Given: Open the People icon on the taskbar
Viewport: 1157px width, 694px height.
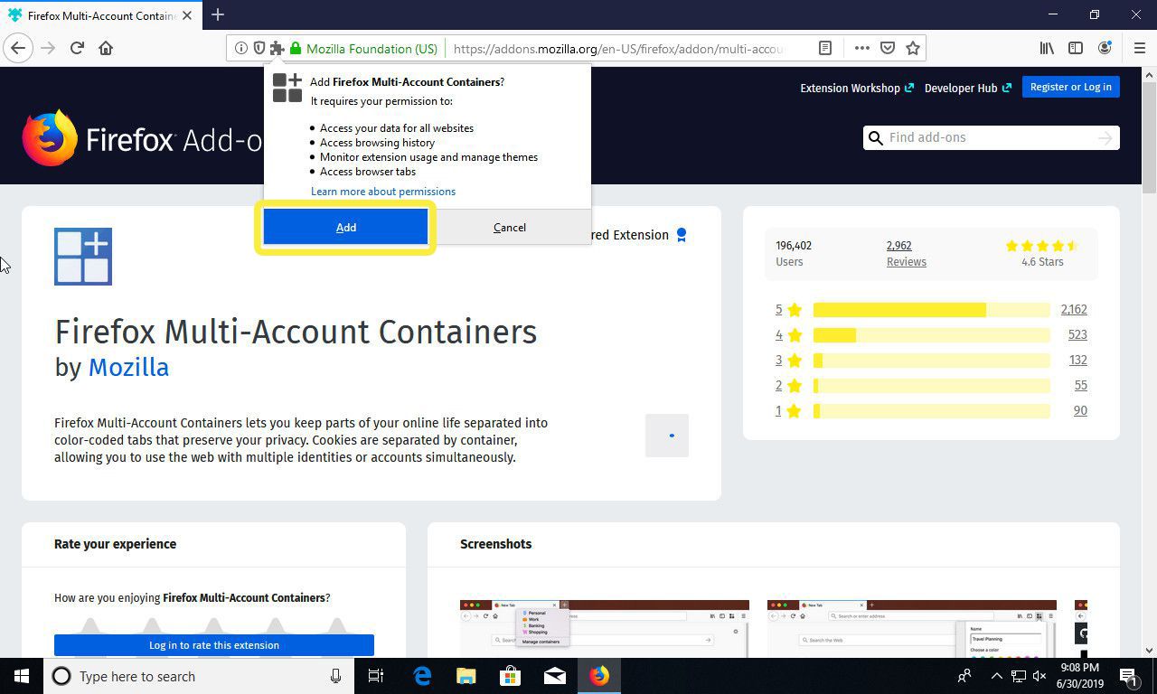Looking at the screenshot, I should pyautogui.click(x=964, y=676).
